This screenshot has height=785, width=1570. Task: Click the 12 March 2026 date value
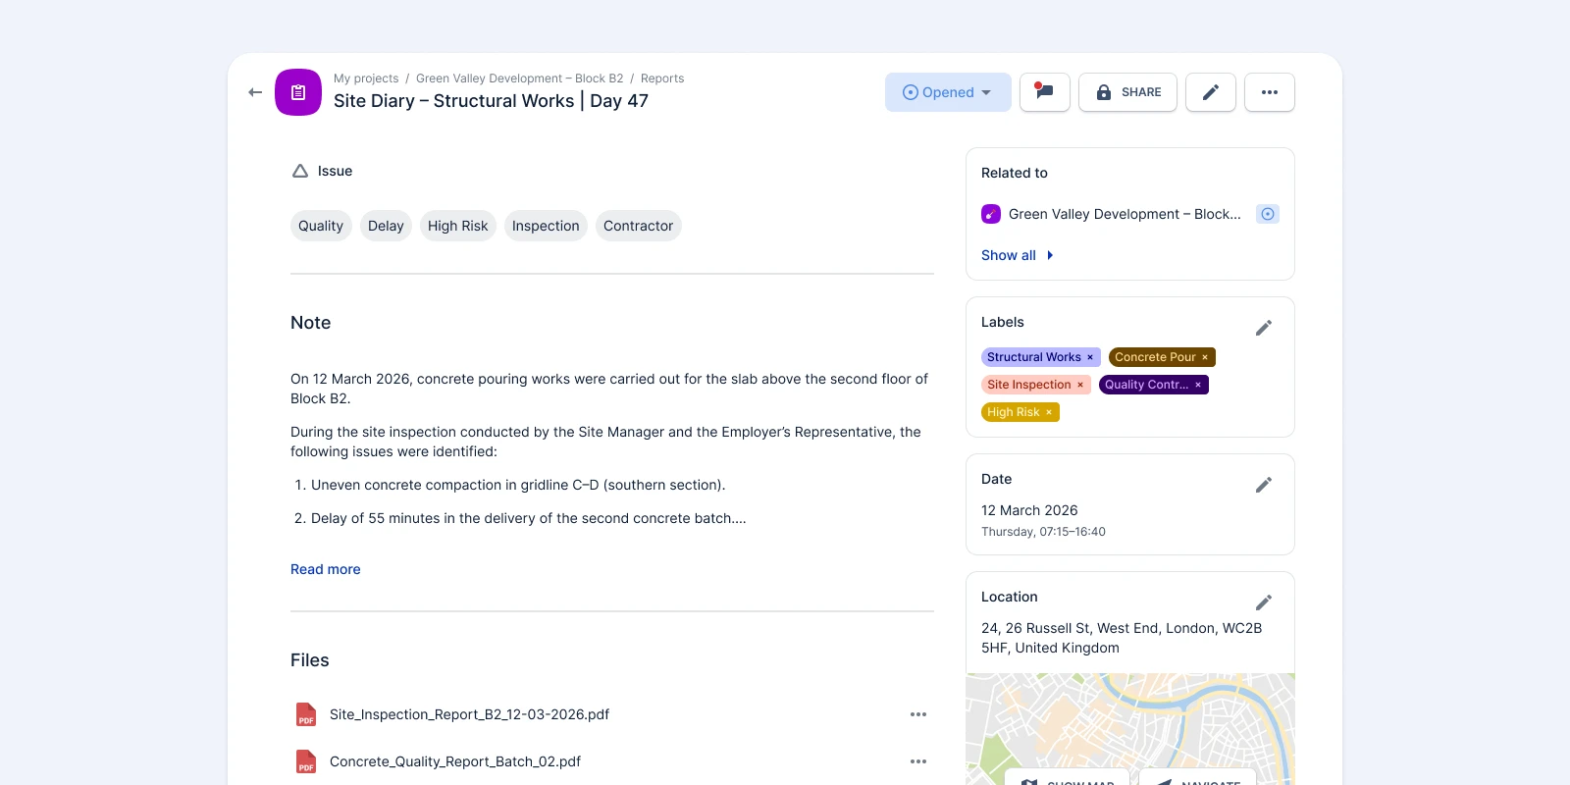click(1029, 510)
